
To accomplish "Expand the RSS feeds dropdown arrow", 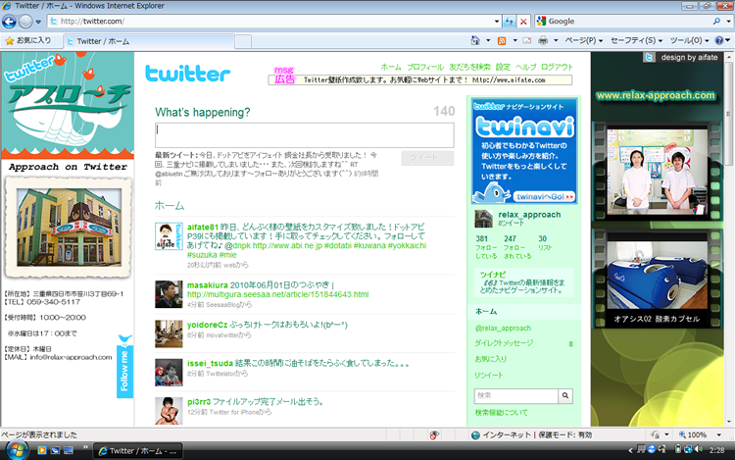I will click(x=514, y=41).
